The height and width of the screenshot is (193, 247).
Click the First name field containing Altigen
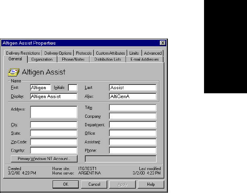point(41,88)
